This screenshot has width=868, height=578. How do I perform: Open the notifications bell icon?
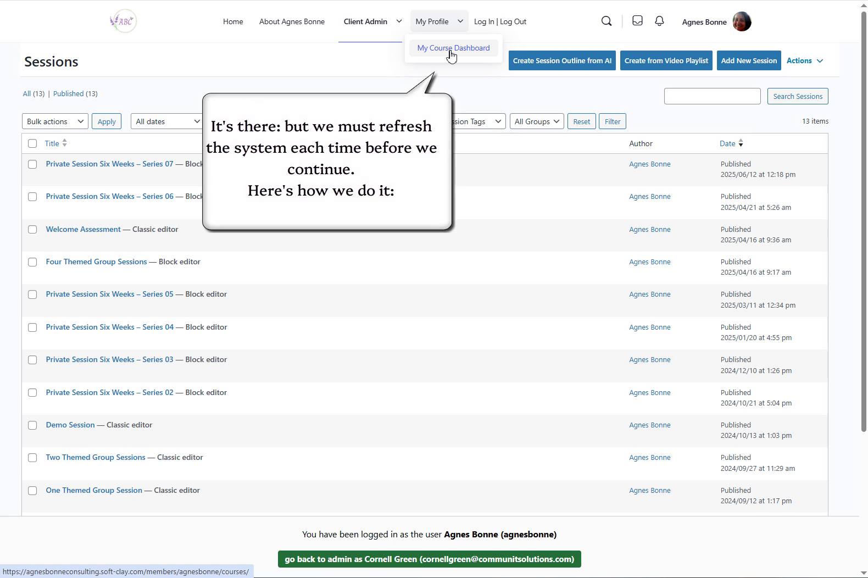tap(659, 21)
